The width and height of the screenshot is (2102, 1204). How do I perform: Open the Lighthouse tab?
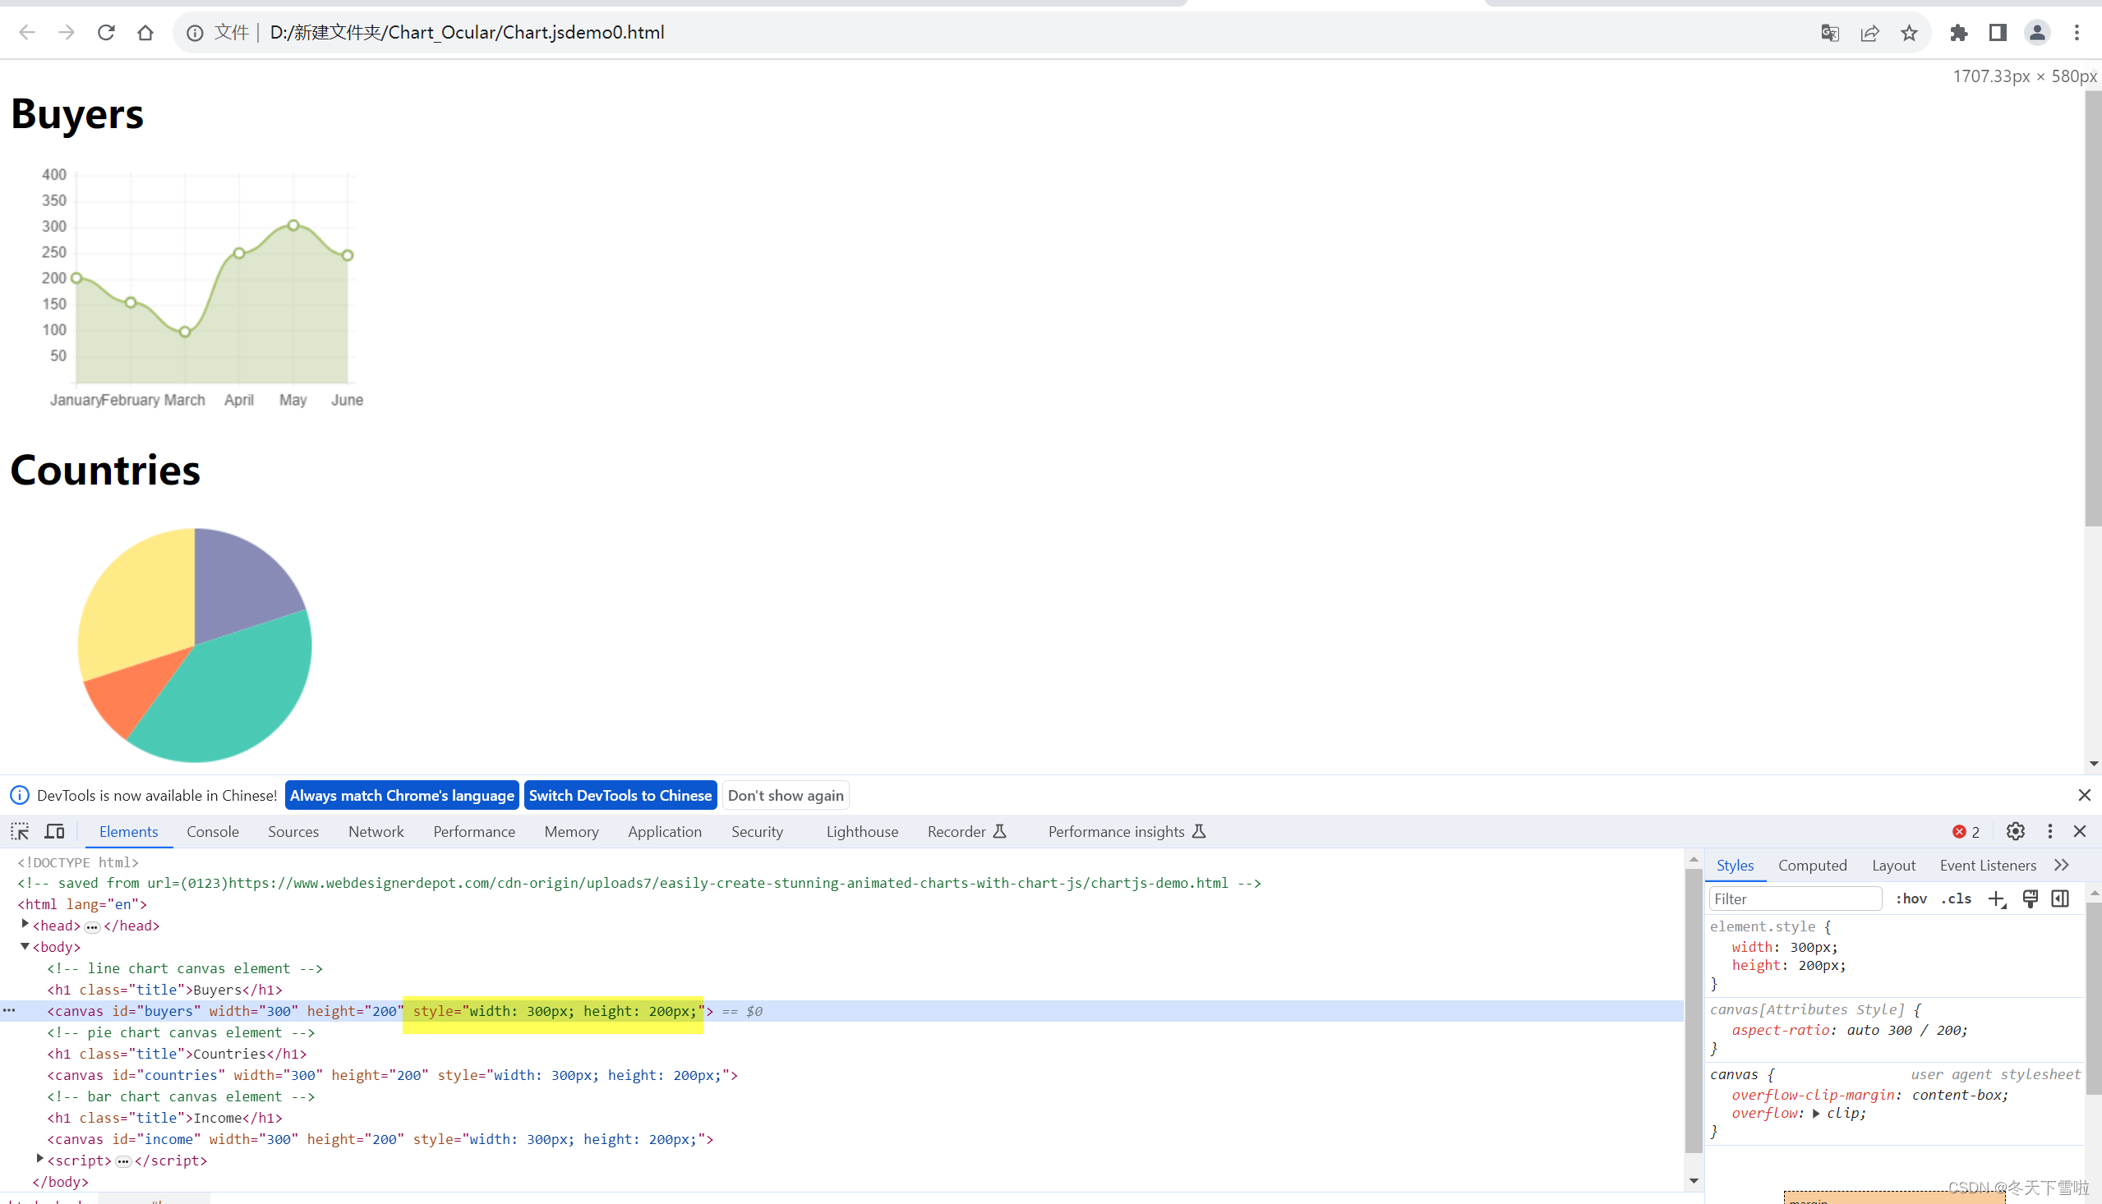tap(862, 832)
